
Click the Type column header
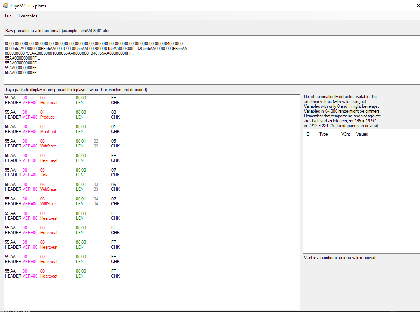click(x=327, y=134)
